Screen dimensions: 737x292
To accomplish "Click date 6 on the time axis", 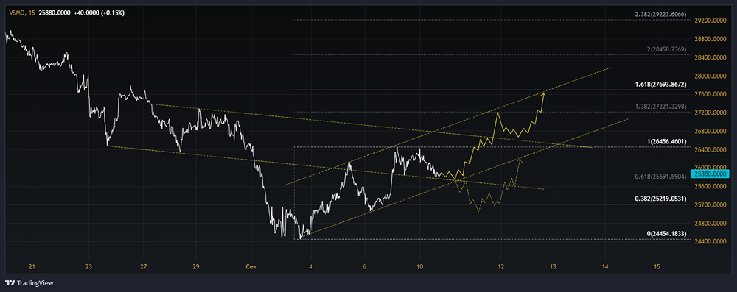I will click(x=364, y=267).
